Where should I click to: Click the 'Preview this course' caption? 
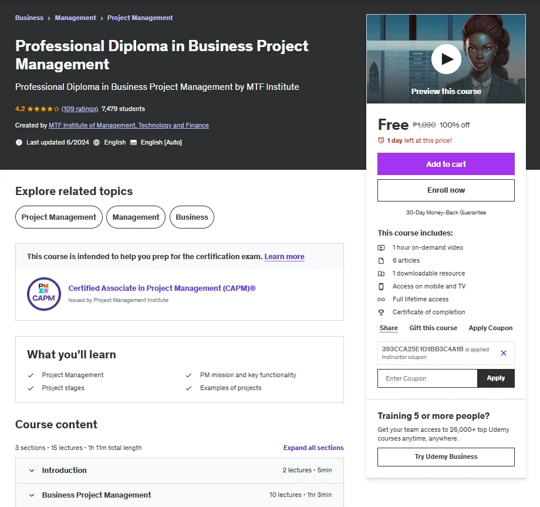446,91
